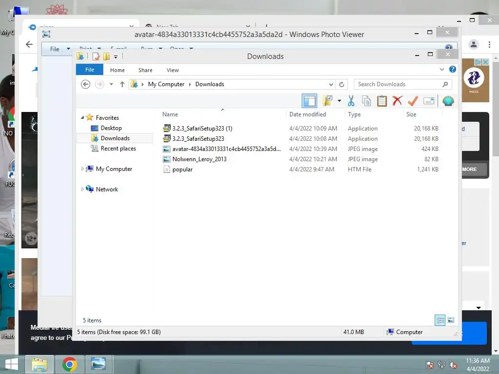Collapse the Favorites tree node

pyautogui.click(x=83, y=118)
